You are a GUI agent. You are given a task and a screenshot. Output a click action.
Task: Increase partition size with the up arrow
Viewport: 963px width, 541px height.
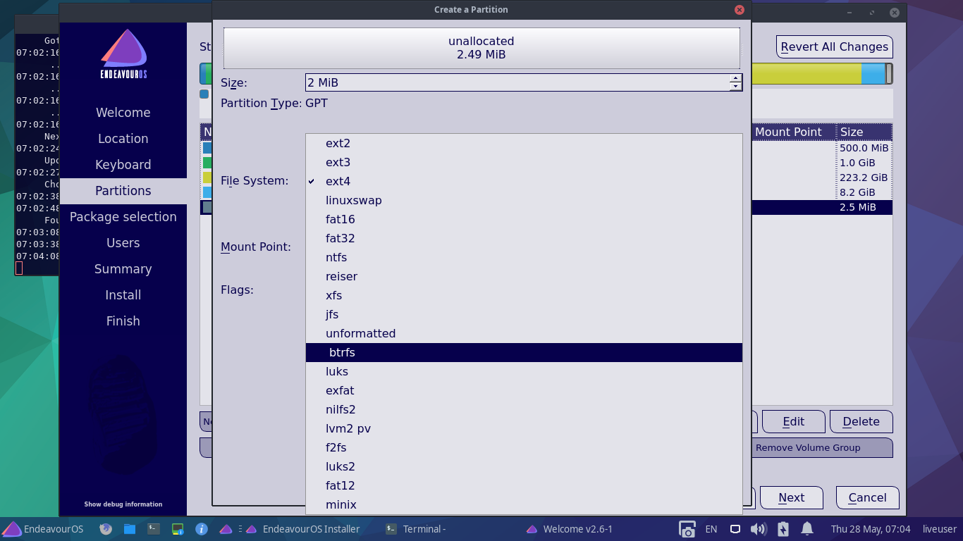pos(735,78)
